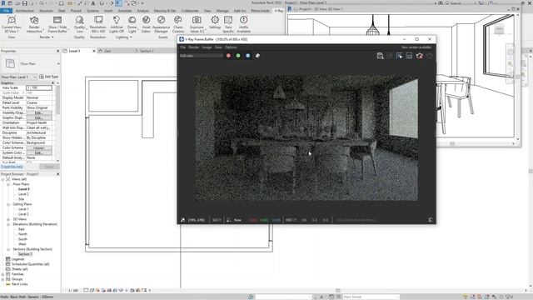This screenshot has width=533, height=300.
Task: Collapse the Ceiling Plans tree node
Action: click(8, 204)
